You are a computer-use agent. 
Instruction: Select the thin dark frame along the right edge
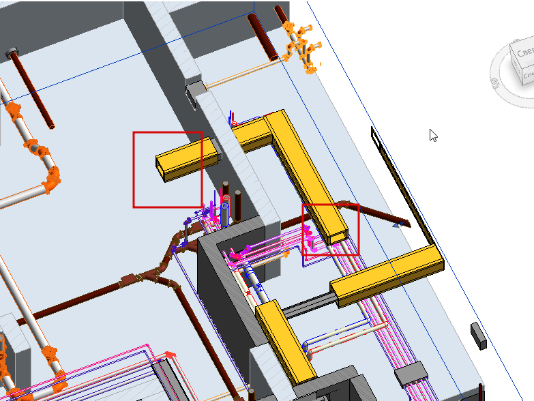pos(402,185)
